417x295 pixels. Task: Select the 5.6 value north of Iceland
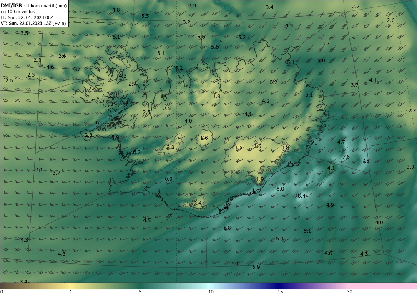(215, 47)
